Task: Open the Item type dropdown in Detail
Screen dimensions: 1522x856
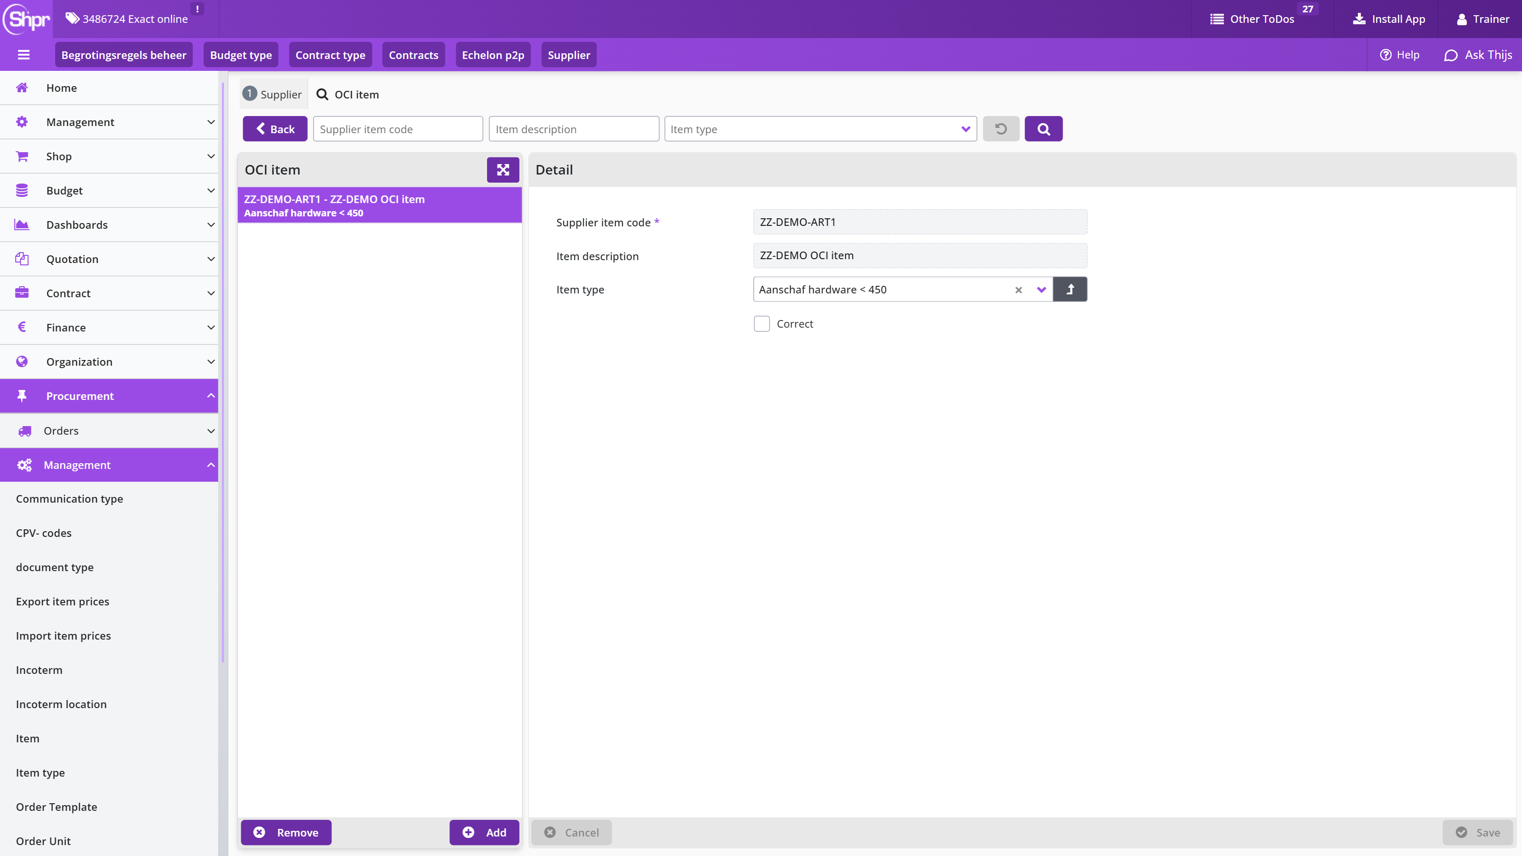Action: pyautogui.click(x=1041, y=290)
